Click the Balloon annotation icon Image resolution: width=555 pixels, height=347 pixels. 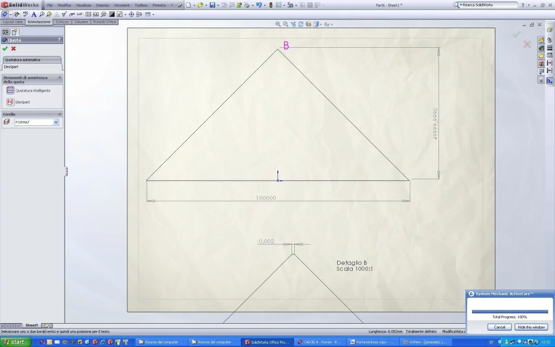coord(42,15)
